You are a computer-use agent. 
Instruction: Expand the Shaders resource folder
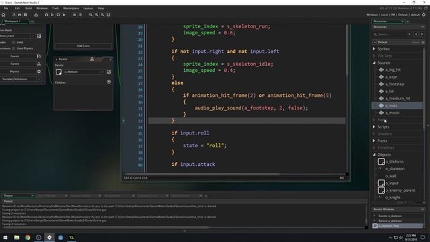click(374, 134)
